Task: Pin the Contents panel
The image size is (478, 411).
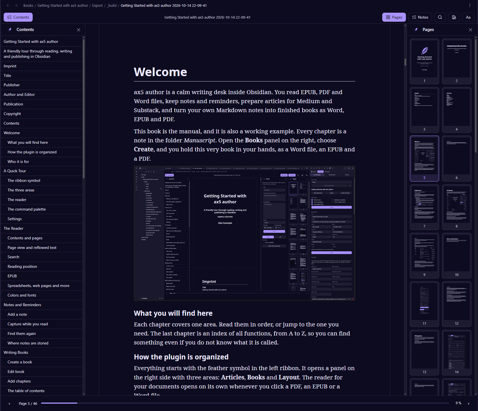Action: point(10,30)
